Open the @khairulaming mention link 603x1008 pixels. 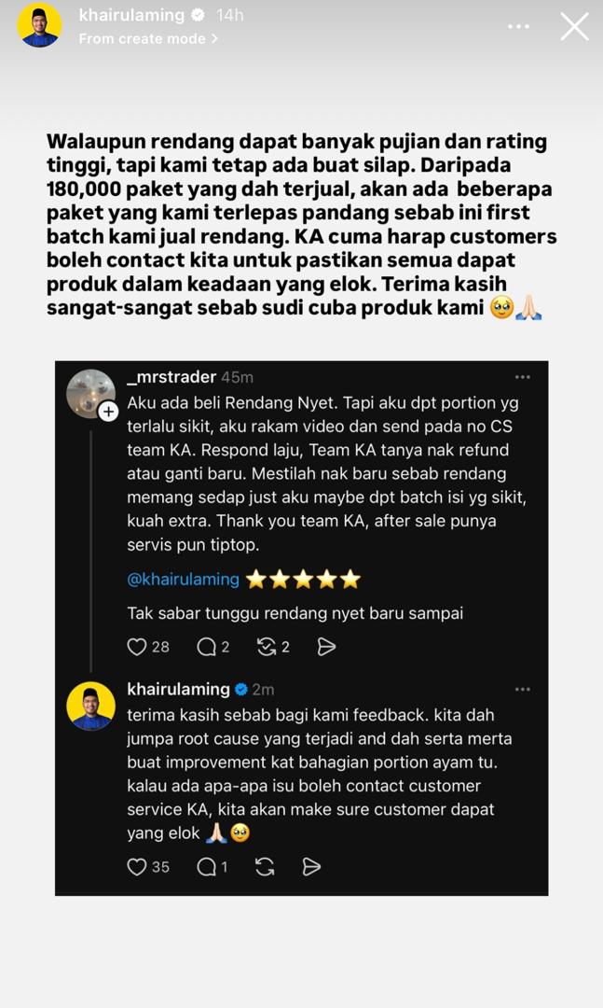pos(183,580)
